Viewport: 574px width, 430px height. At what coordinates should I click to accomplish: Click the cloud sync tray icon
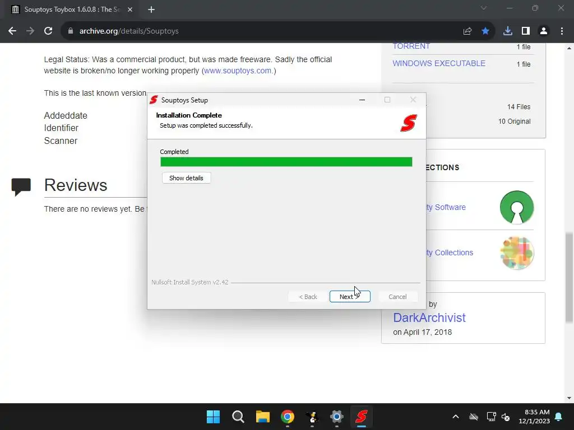click(474, 417)
